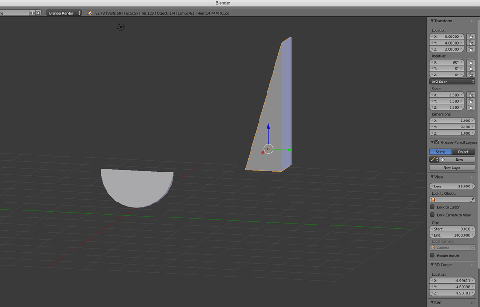Open the Blender Render engine dropdown
This screenshot has width=480, height=307.
click(63, 13)
